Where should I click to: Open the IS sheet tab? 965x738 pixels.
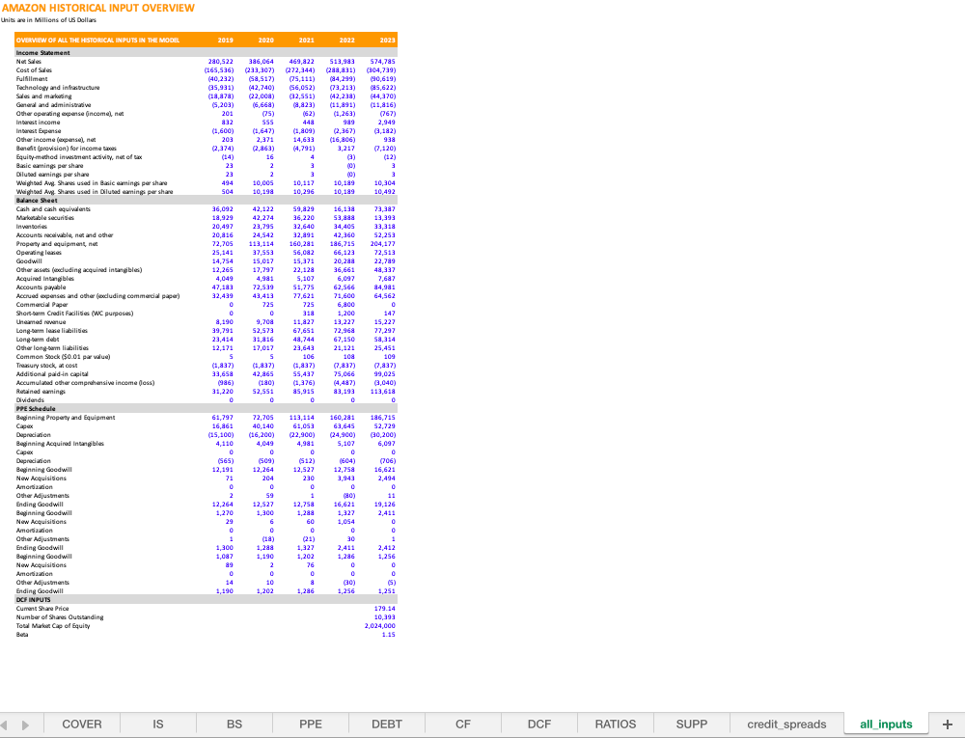pyautogui.click(x=158, y=724)
